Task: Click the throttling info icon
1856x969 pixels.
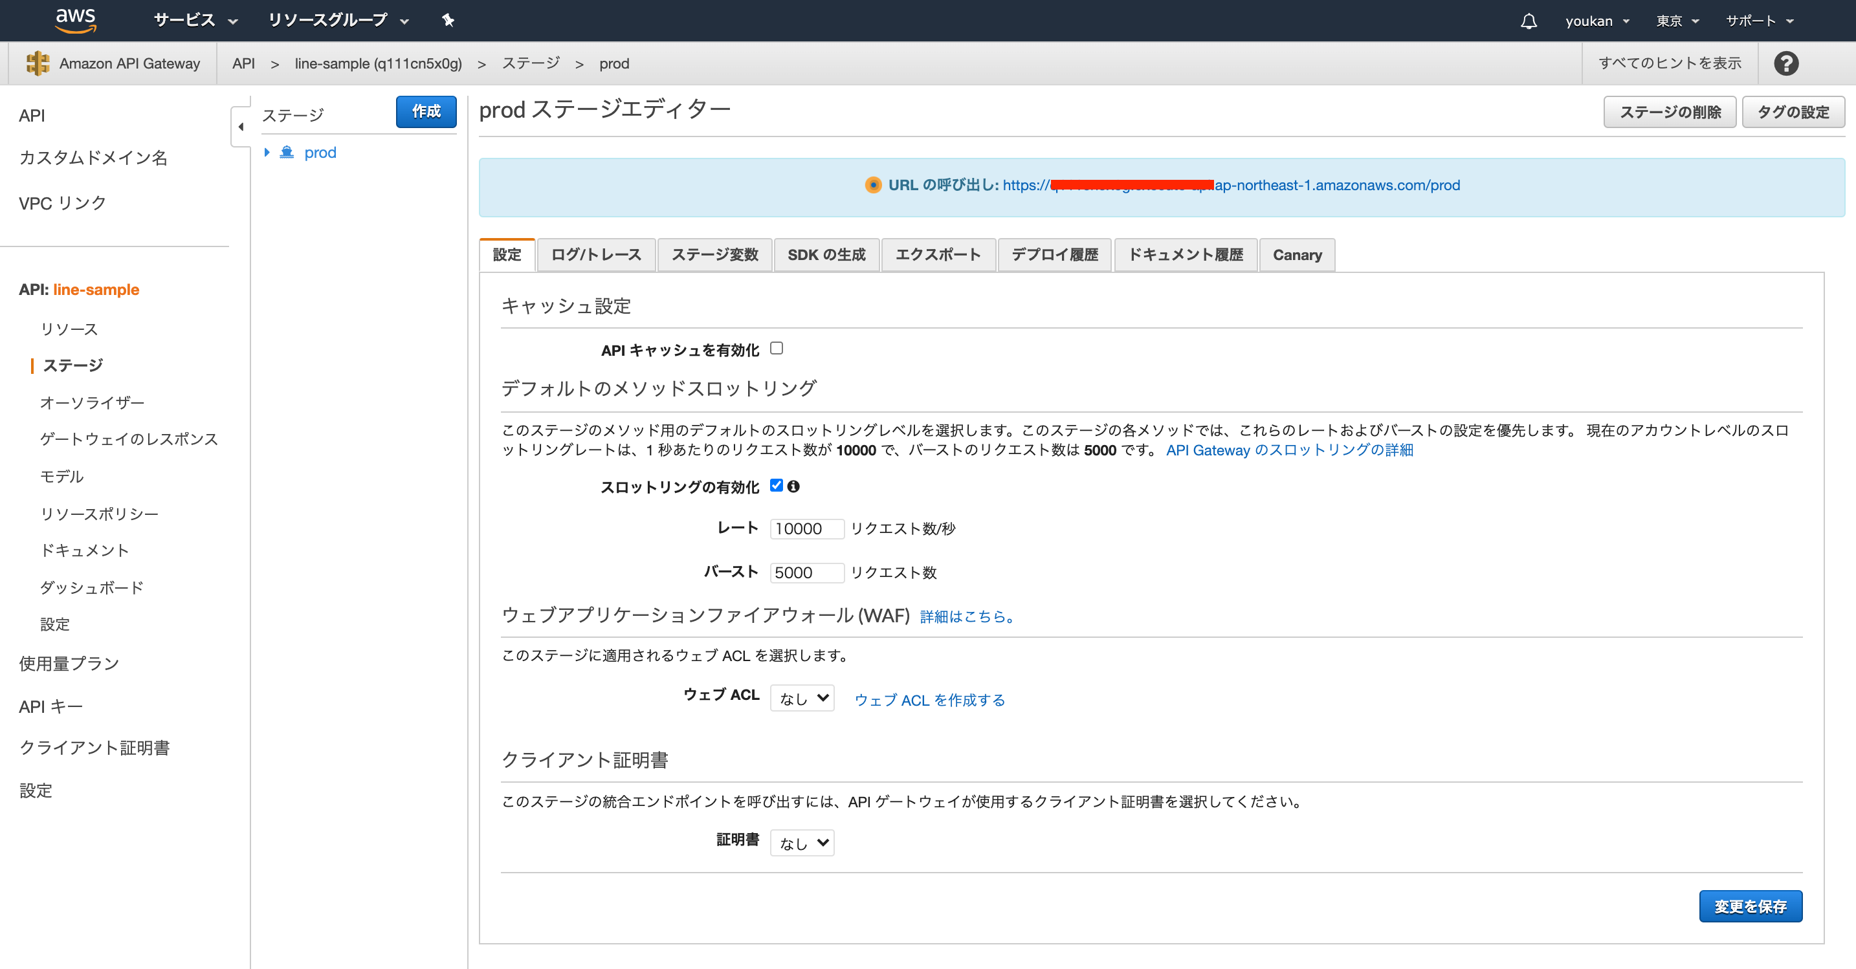Action: pyautogui.click(x=793, y=486)
